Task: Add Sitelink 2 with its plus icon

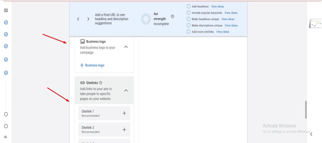Action: tap(124, 130)
